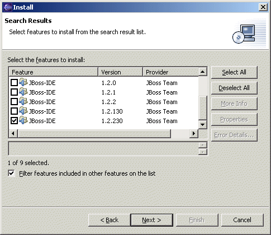Go to the Next page
The height and width of the screenshot is (235, 271).
coord(151,220)
